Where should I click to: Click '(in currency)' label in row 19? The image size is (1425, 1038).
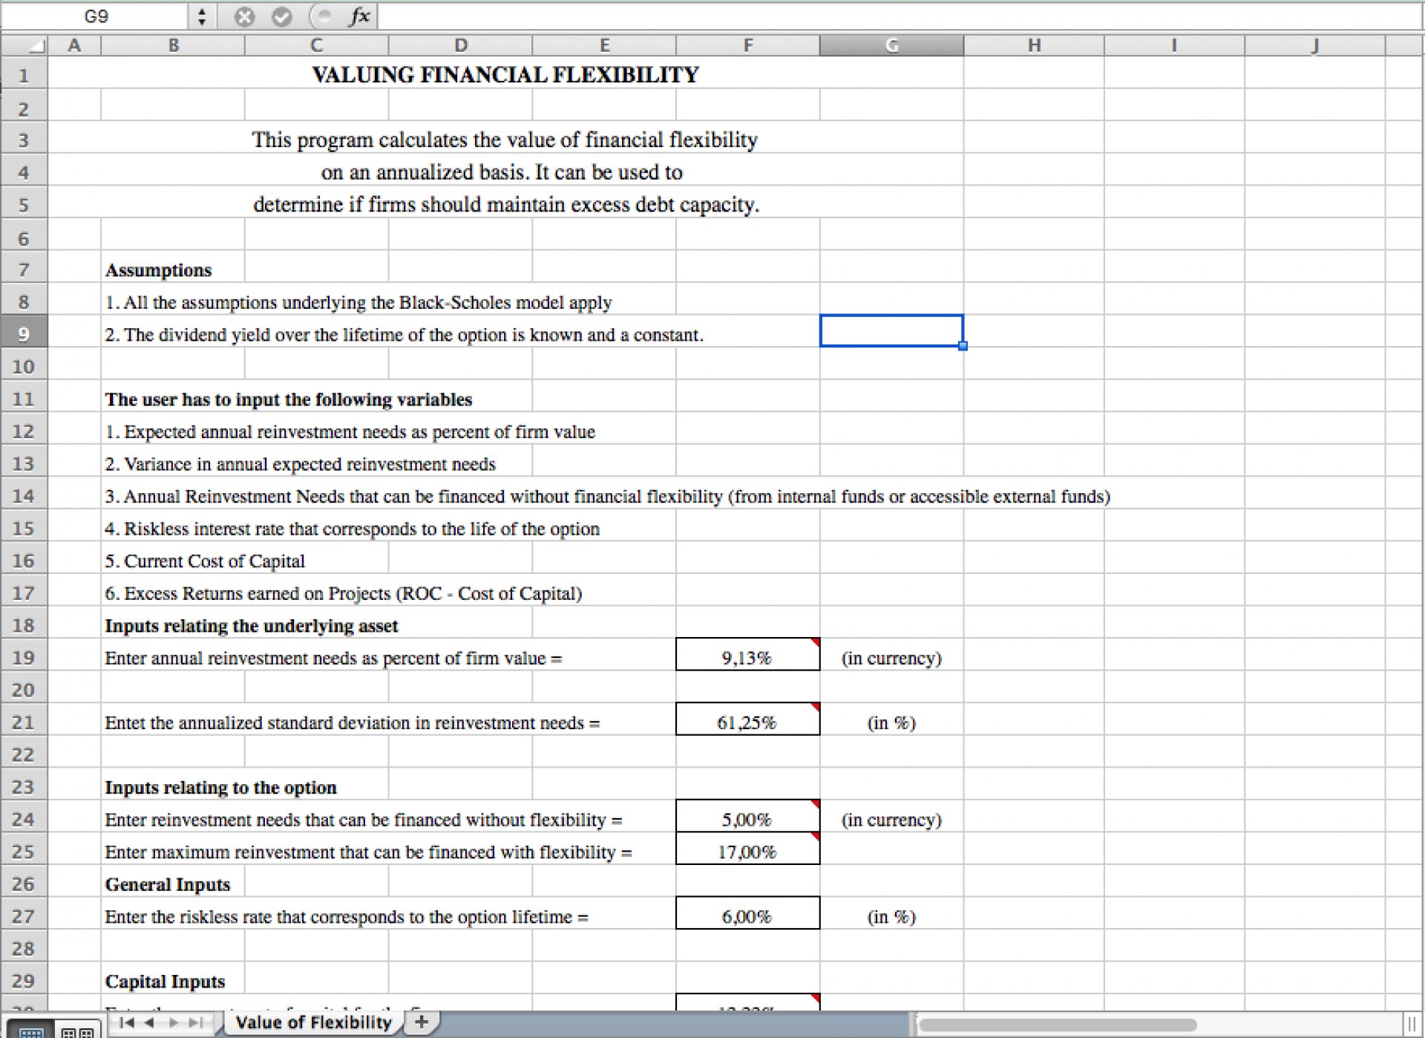click(x=891, y=659)
